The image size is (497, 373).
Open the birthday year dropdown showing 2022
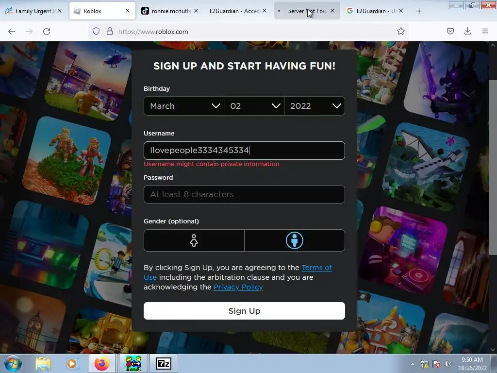click(315, 106)
